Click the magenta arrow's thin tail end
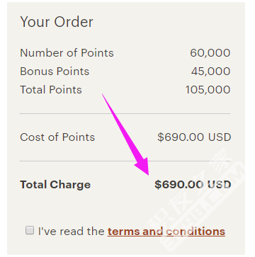The width and height of the screenshot is (255, 257). (104, 96)
